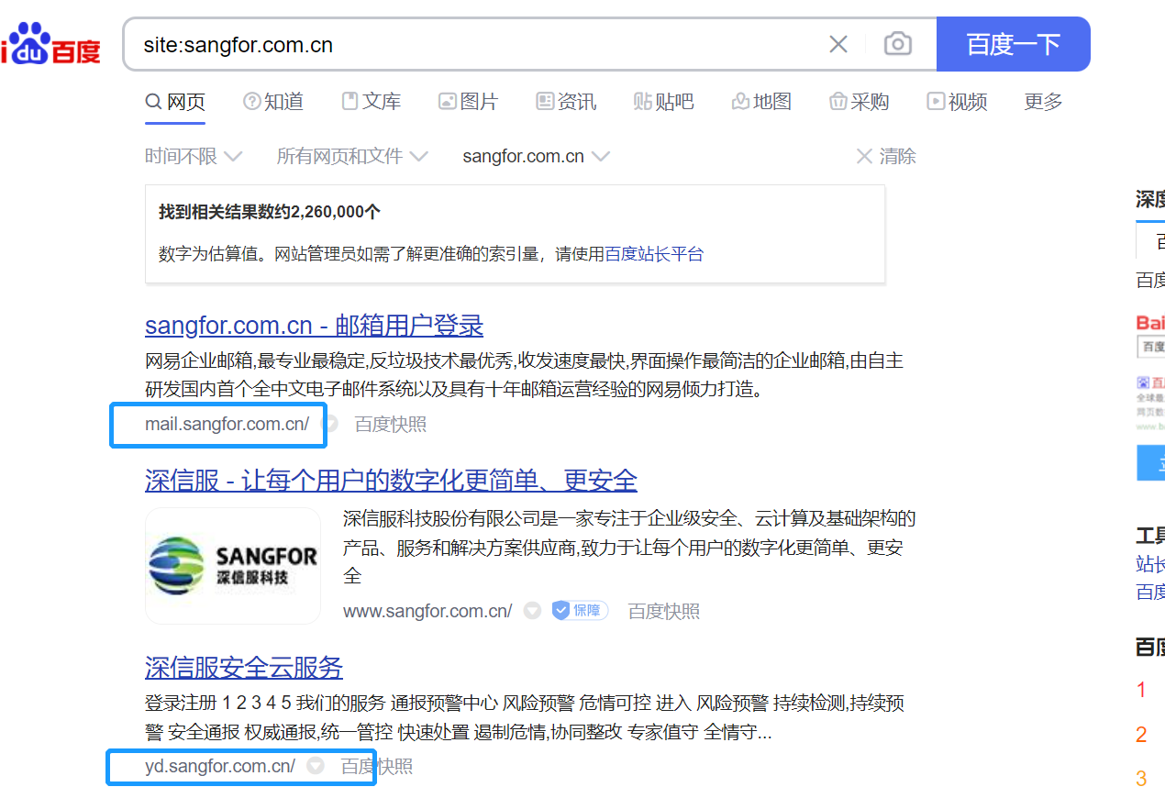This screenshot has height=787, width=1165.
Task: Click the Baidu logo
Action: tap(50, 44)
